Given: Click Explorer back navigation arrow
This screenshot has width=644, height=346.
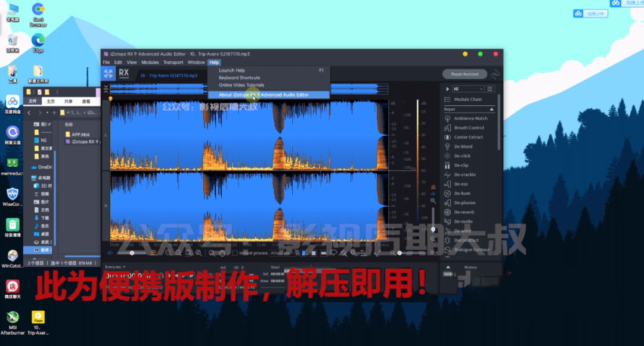Looking at the screenshot, I should pos(29,113).
